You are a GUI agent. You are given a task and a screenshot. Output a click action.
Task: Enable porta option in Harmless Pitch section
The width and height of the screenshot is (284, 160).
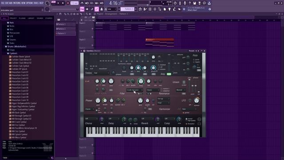pos(196,60)
